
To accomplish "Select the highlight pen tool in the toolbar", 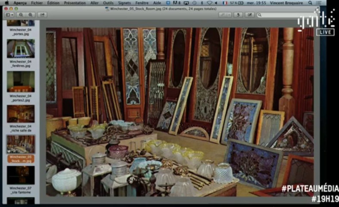I will (223, 15).
